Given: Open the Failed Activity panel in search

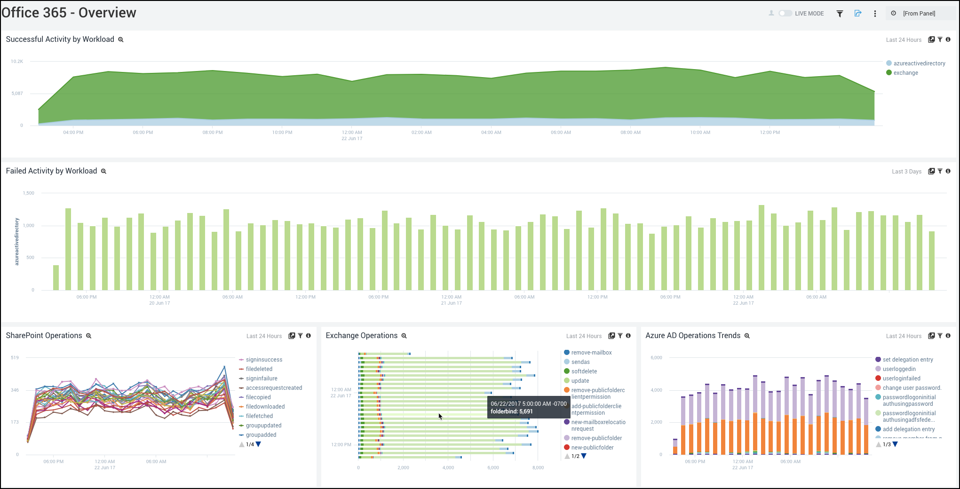Looking at the screenshot, I should pyautogui.click(x=932, y=171).
